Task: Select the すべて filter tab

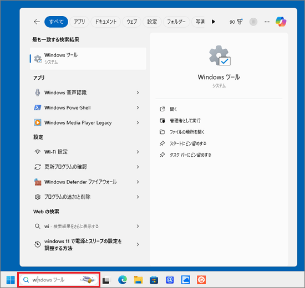Action: pyautogui.click(x=56, y=22)
